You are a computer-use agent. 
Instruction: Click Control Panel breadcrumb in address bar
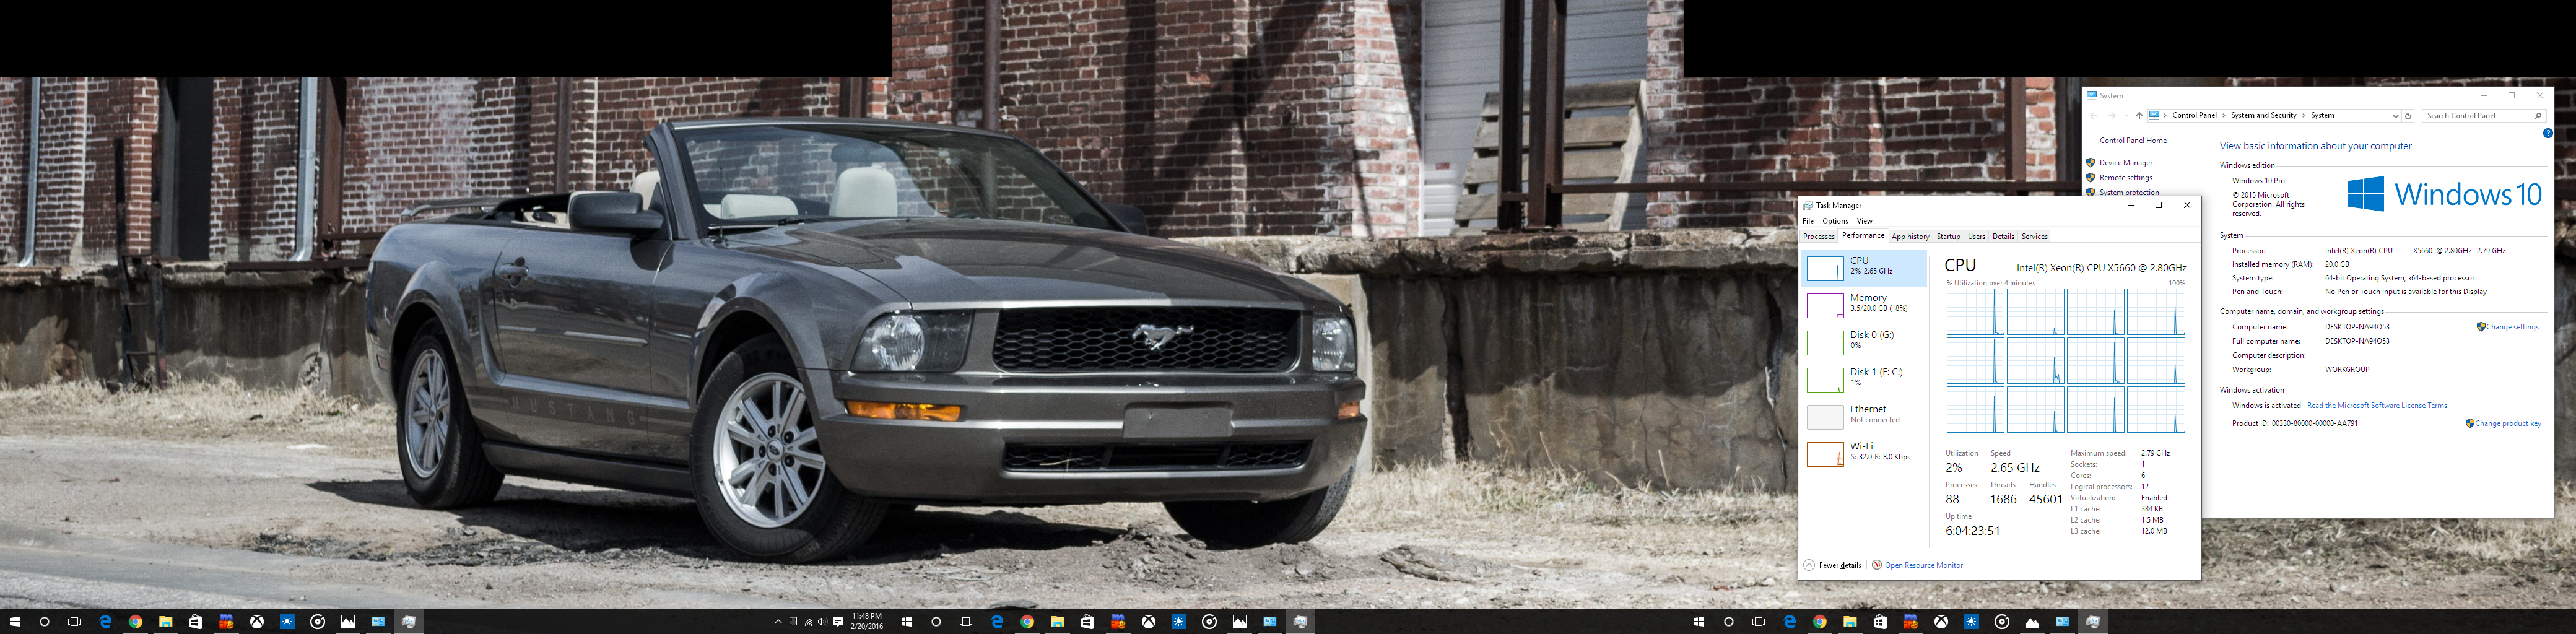[x=2195, y=115]
